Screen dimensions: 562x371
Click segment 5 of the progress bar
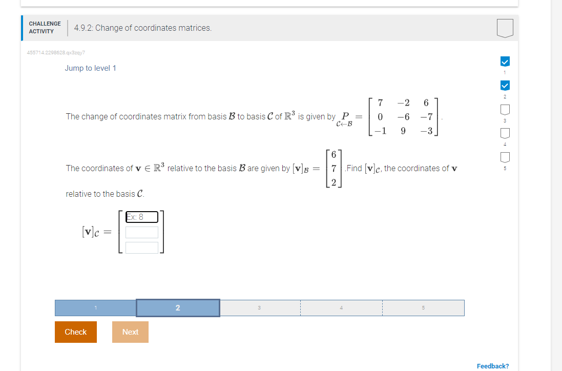click(423, 307)
